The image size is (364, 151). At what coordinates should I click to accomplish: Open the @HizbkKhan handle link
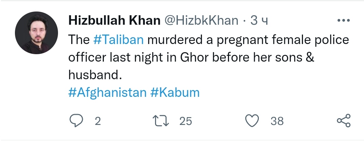(201, 21)
